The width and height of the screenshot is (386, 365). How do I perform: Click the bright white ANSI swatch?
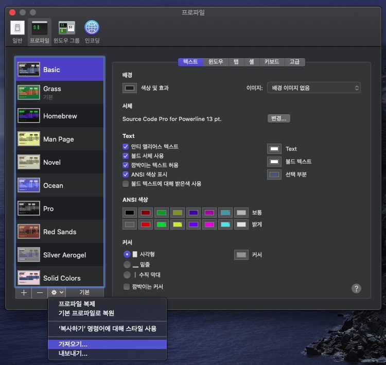coord(241,224)
